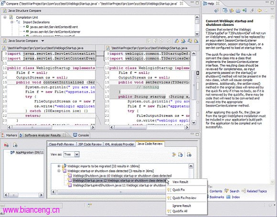Viewport: 277px width, 217px height.
Task: Click the Search magnifier icon in Help footer
Action: [x=226, y=191]
